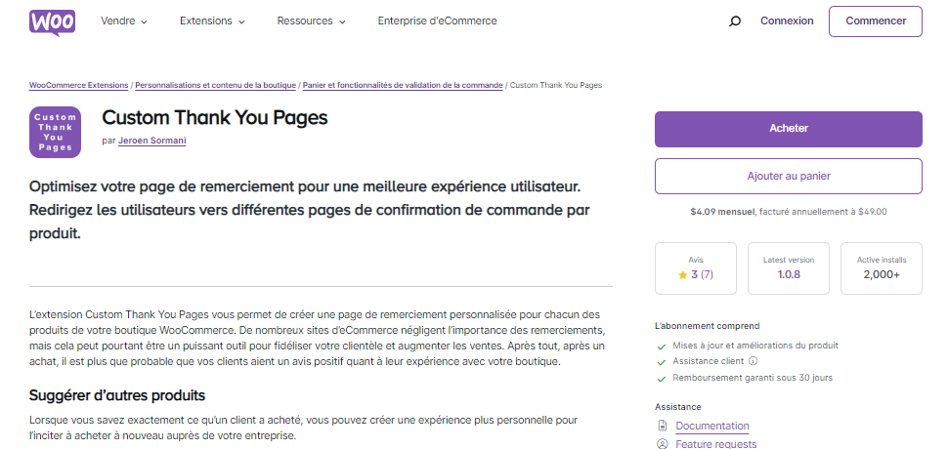Click the Suggérer d'autres produits heading

[117, 395]
